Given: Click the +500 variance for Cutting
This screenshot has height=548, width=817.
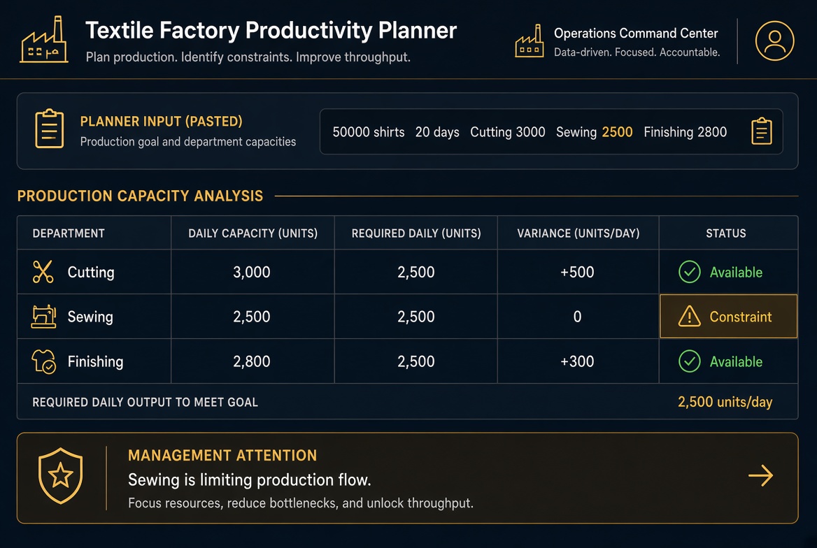Looking at the screenshot, I should [577, 272].
